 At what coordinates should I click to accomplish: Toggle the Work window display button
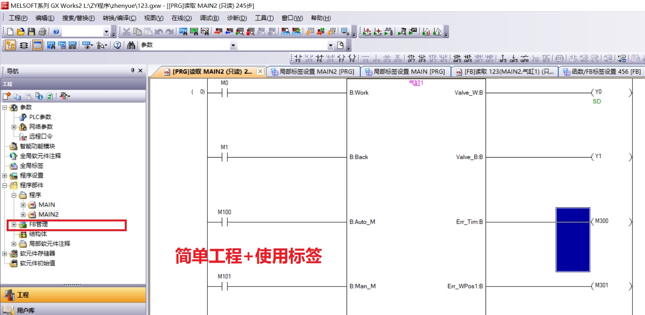37,45
